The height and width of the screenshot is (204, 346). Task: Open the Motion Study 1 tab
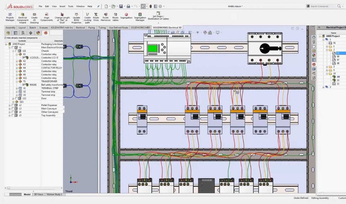(x=54, y=194)
